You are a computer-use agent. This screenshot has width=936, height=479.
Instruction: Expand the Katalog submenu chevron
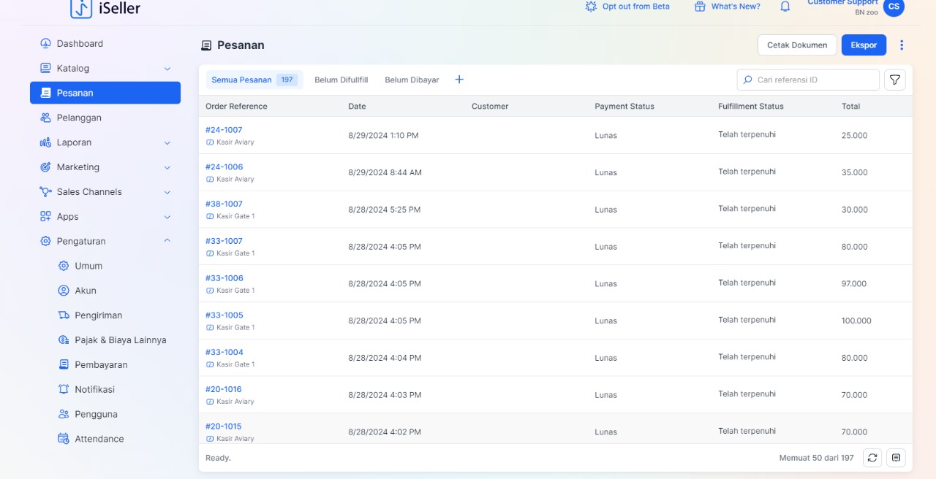(167, 69)
